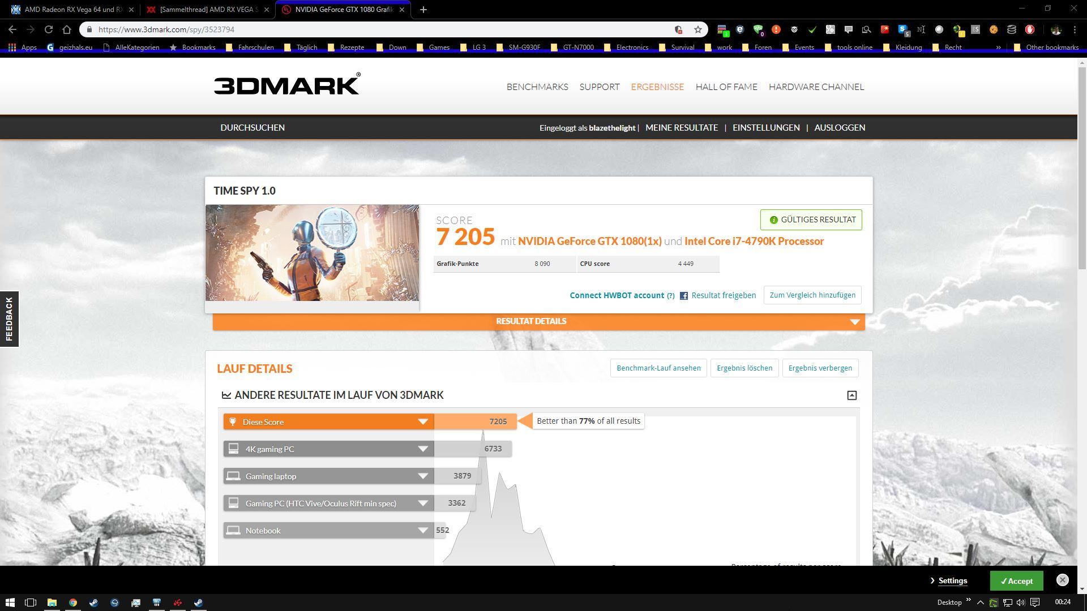Expand Gaming PC HTC Vive/Oculus Rift row
The width and height of the screenshot is (1087, 611).
[x=422, y=504]
